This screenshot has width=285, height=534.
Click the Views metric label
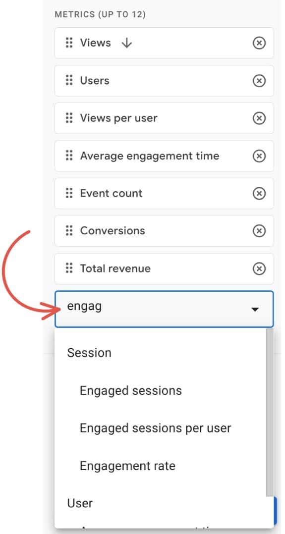coord(96,43)
